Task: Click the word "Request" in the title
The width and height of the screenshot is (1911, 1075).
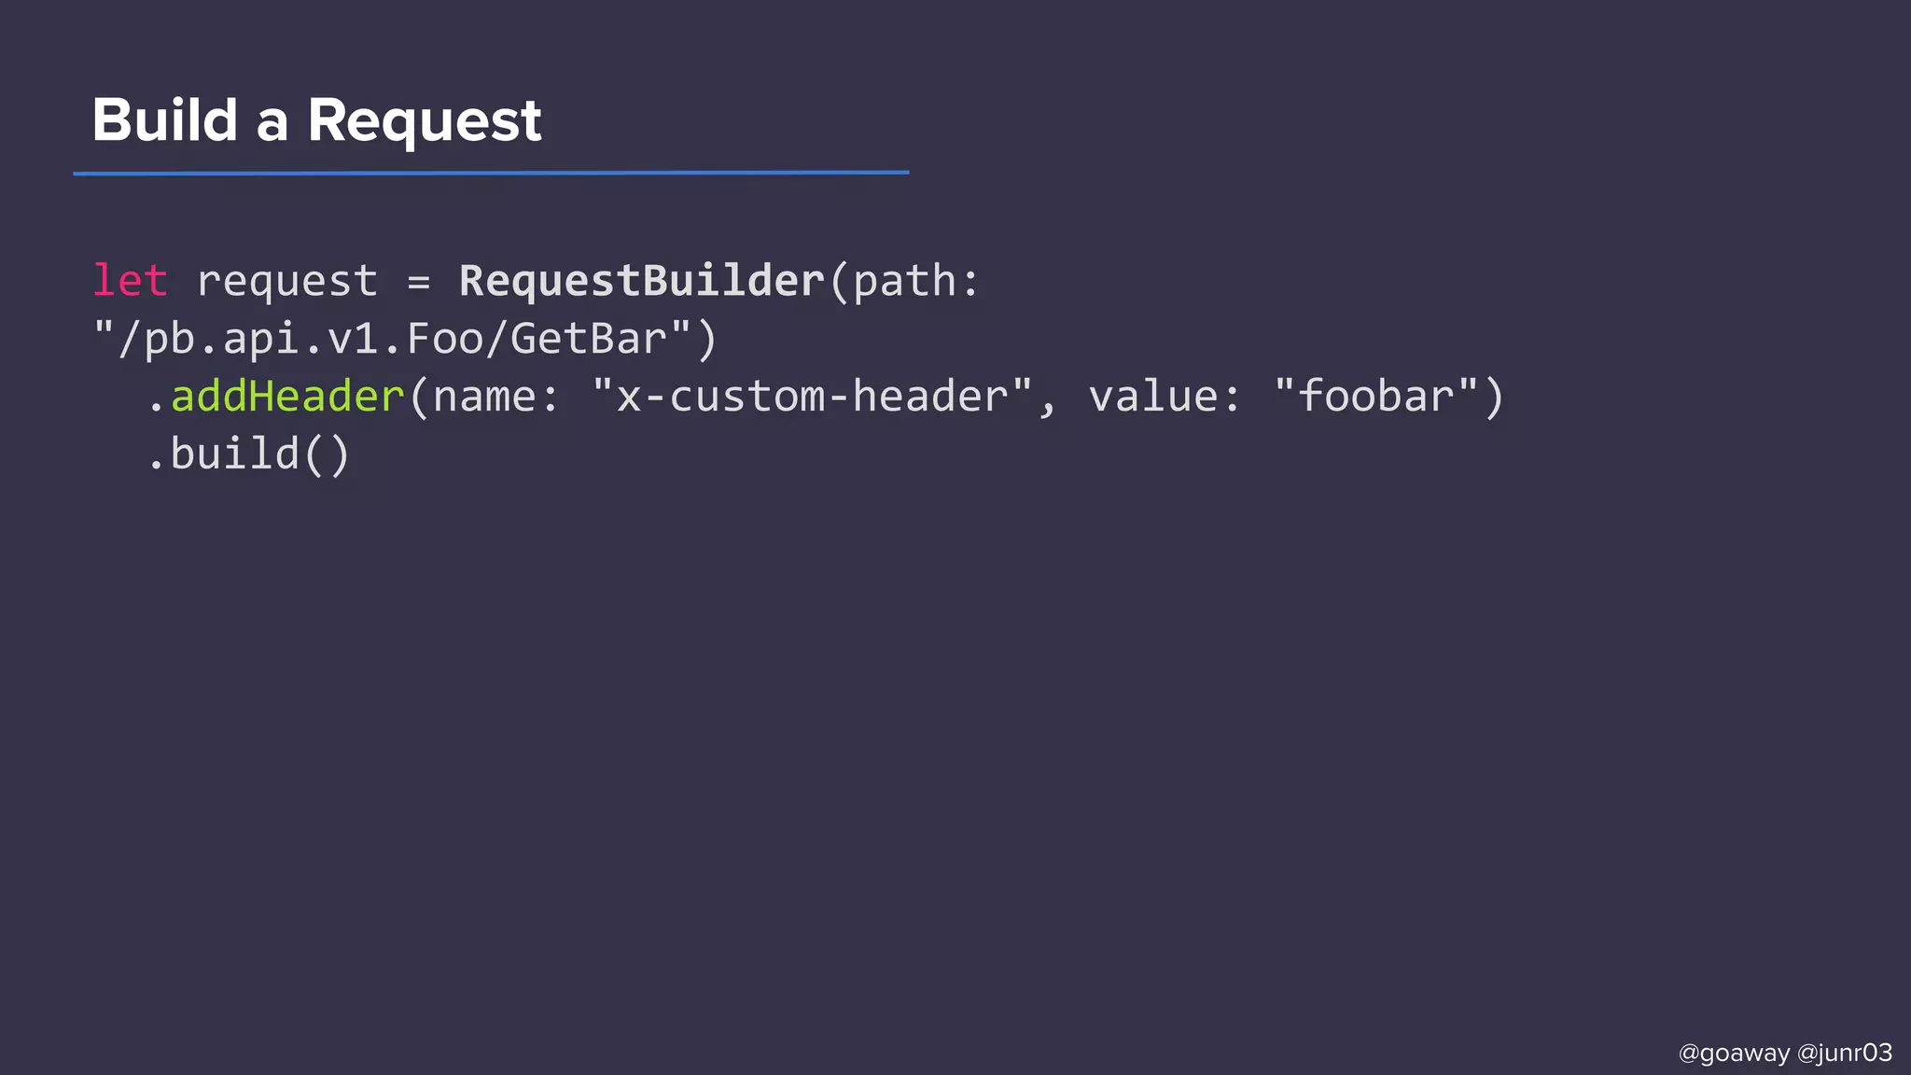Action: (425, 120)
